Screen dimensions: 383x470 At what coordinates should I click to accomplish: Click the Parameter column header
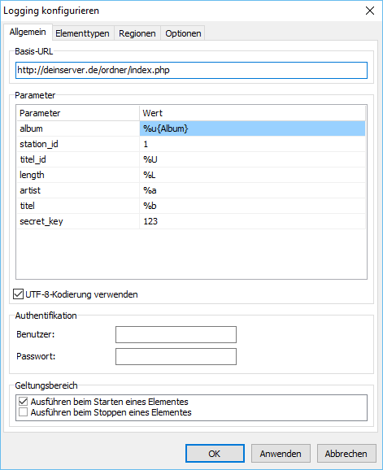[x=78, y=113]
